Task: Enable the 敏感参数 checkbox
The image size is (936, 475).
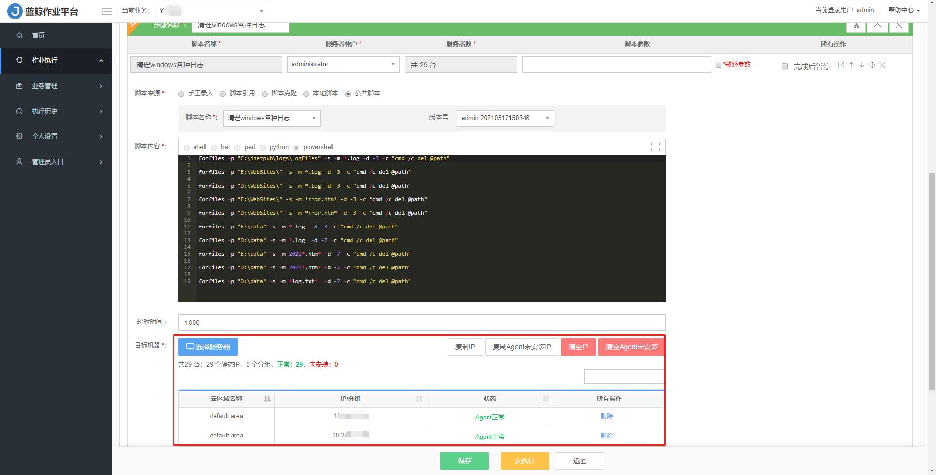Action: pos(718,64)
